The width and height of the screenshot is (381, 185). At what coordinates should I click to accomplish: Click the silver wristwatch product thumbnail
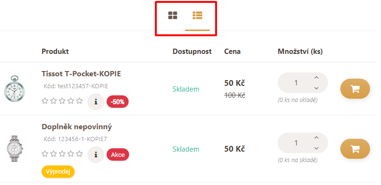[x=14, y=148]
